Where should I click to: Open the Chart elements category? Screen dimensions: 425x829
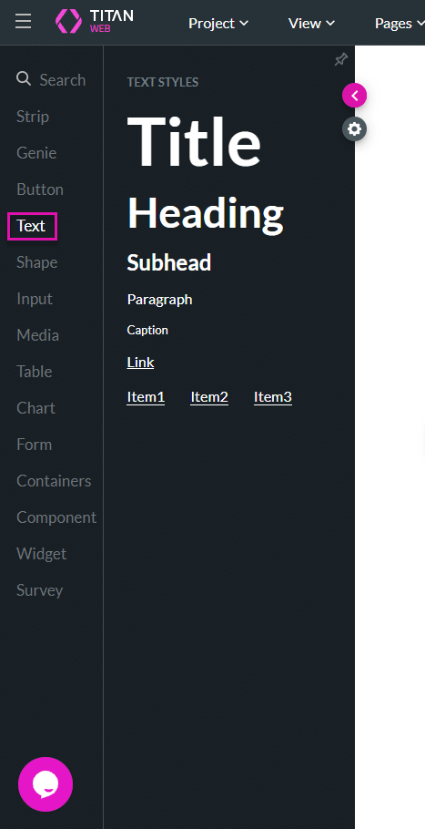pyautogui.click(x=35, y=408)
